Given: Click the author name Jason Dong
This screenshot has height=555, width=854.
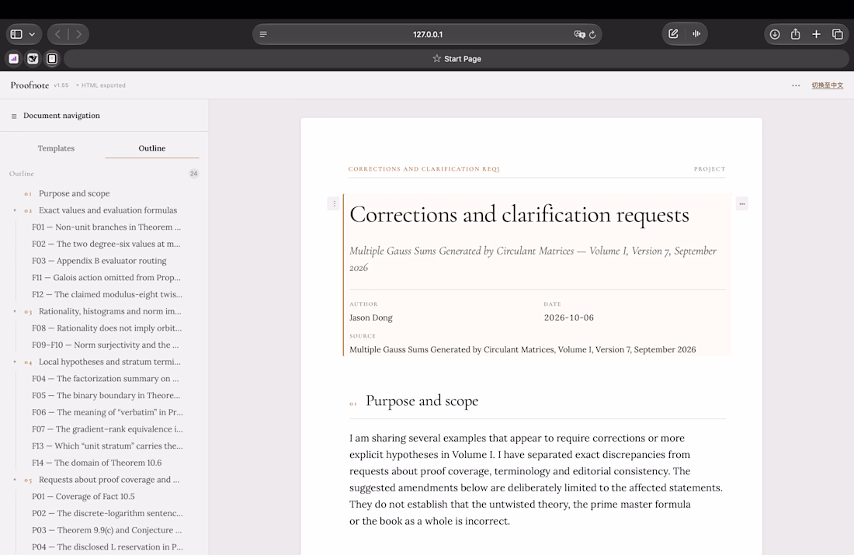Looking at the screenshot, I should coord(371,317).
